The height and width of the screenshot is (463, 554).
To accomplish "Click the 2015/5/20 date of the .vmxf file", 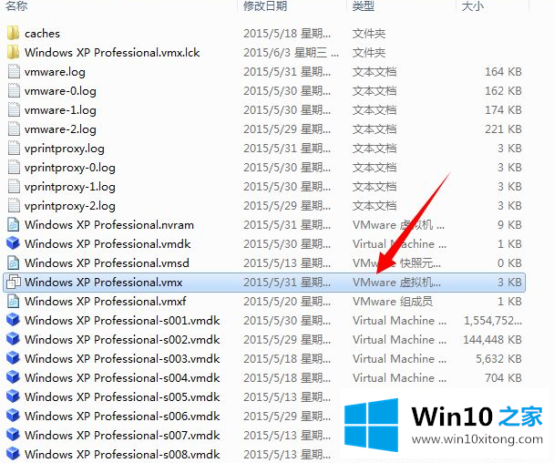I will pyautogui.click(x=287, y=301).
